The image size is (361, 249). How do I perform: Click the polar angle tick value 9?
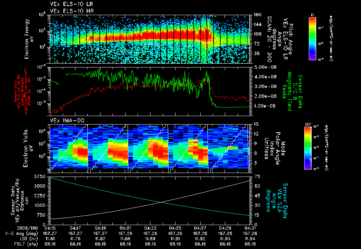(x=256, y=143)
